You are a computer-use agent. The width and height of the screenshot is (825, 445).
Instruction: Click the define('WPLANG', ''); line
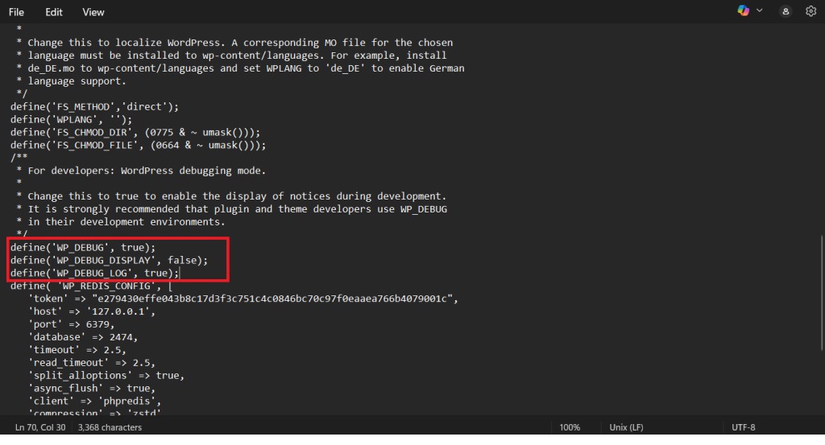click(72, 119)
